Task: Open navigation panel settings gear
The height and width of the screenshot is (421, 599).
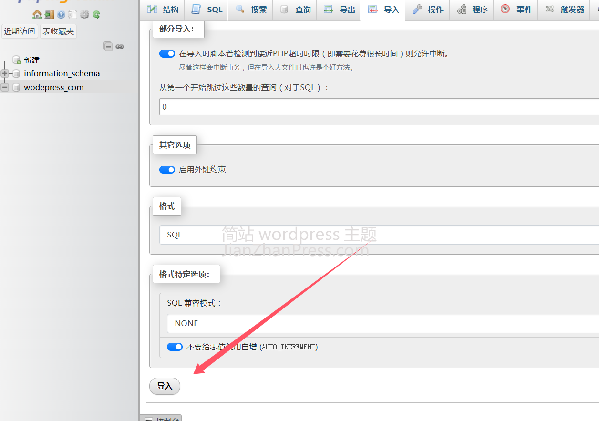Action: [x=84, y=15]
